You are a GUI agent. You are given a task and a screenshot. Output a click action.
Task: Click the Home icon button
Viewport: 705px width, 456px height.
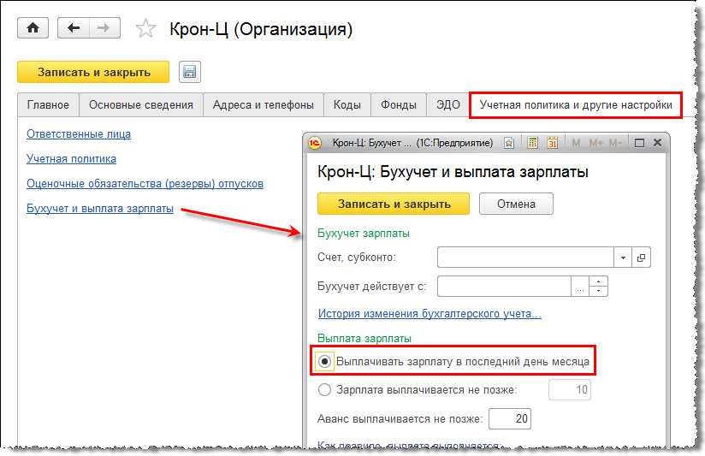click(33, 28)
